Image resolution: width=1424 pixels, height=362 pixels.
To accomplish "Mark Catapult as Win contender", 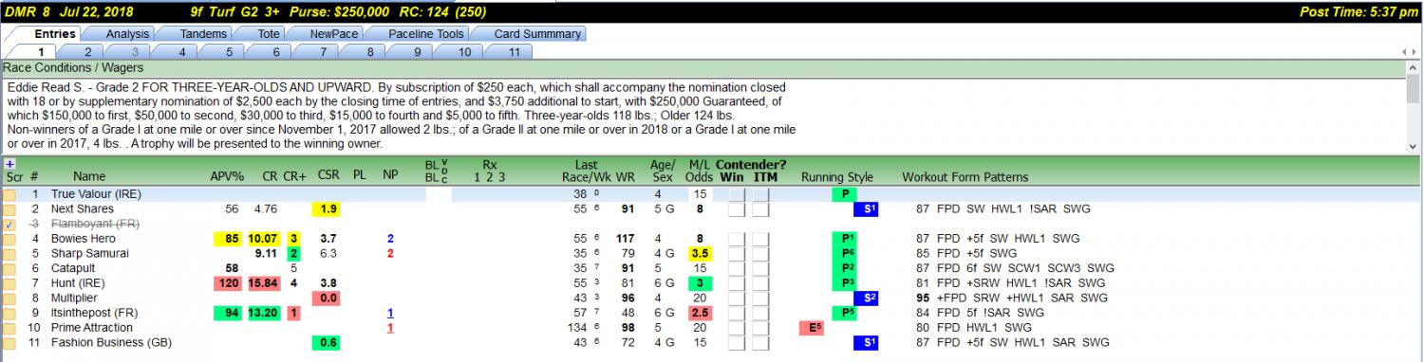I will point(736,268).
